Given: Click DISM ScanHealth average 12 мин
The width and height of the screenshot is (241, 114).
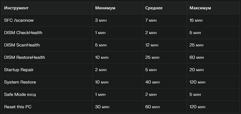Looking at the screenshot, I should point(152,45).
